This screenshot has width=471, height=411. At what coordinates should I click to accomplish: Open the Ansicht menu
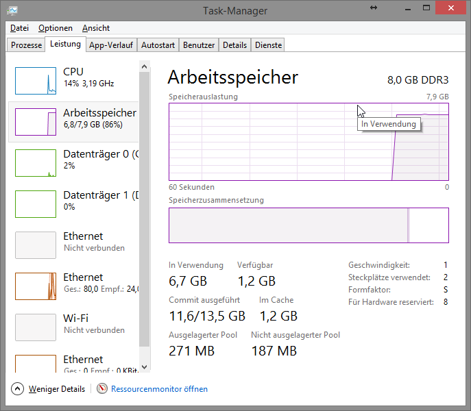coord(96,28)
